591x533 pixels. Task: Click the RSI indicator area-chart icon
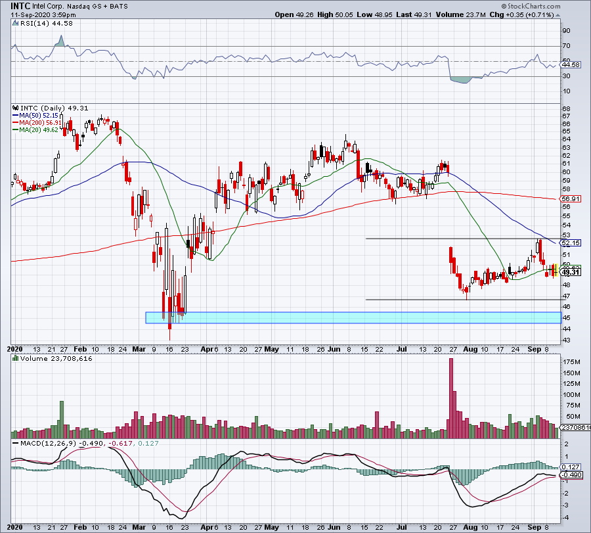(x=15, y=24)
